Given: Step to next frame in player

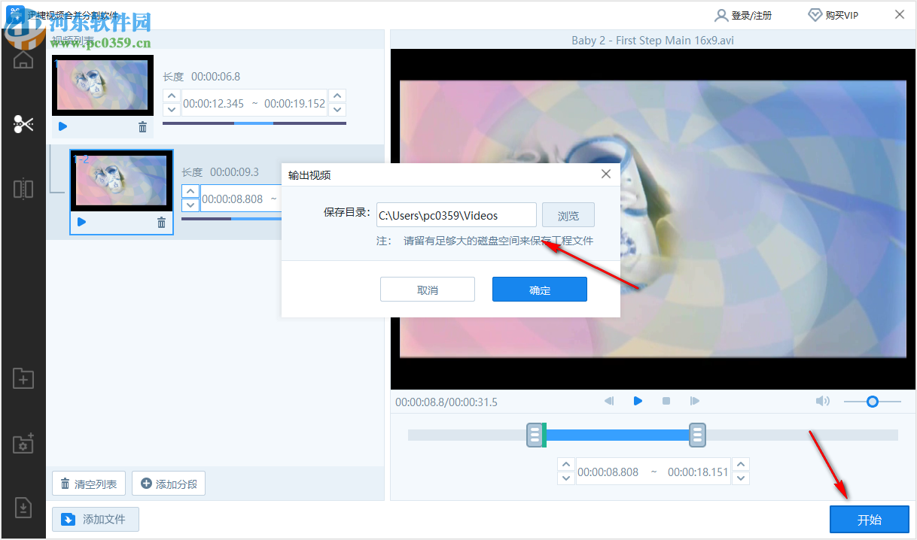Looking at the screenshot, I should (x=695, y=401).
